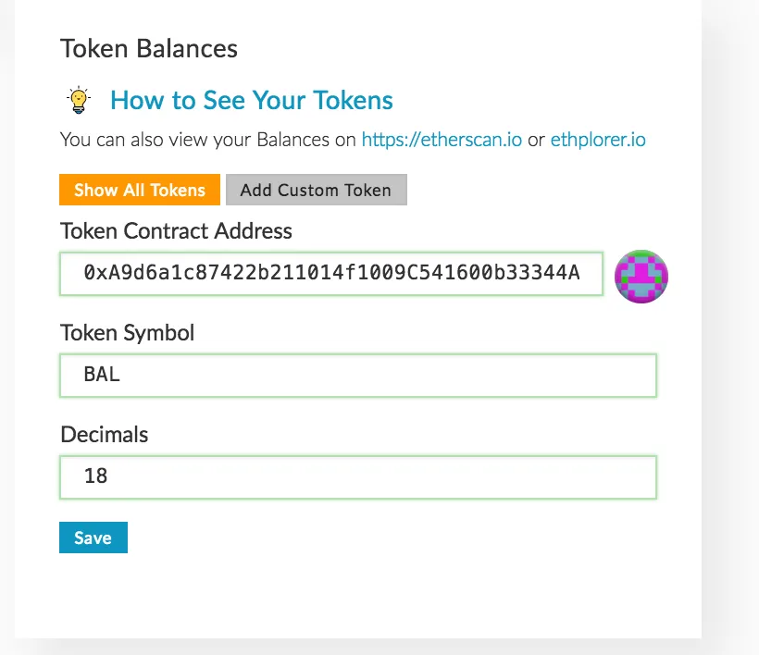This screenshot has height=655, width=759.
Task: Open the ethplorer.io link
Action: pos(598,140)
